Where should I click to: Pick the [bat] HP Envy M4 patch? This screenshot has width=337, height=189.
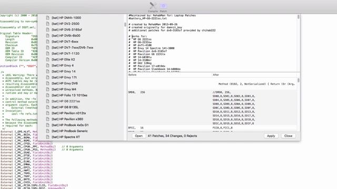[64, 89]
